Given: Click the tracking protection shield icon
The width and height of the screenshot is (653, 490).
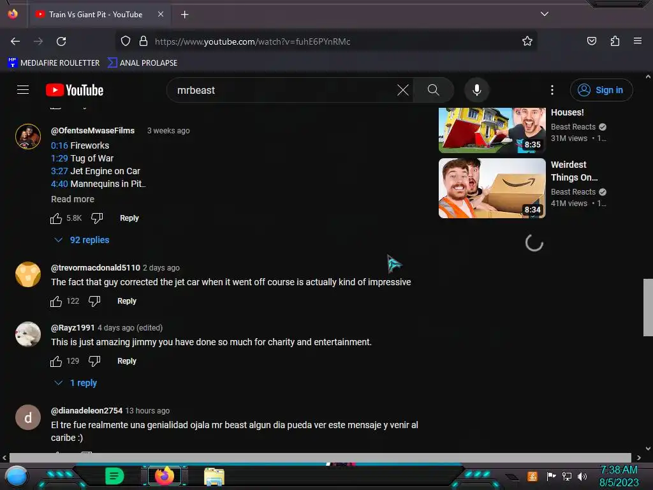Looking at the screenshot, I should click(126, 41).
